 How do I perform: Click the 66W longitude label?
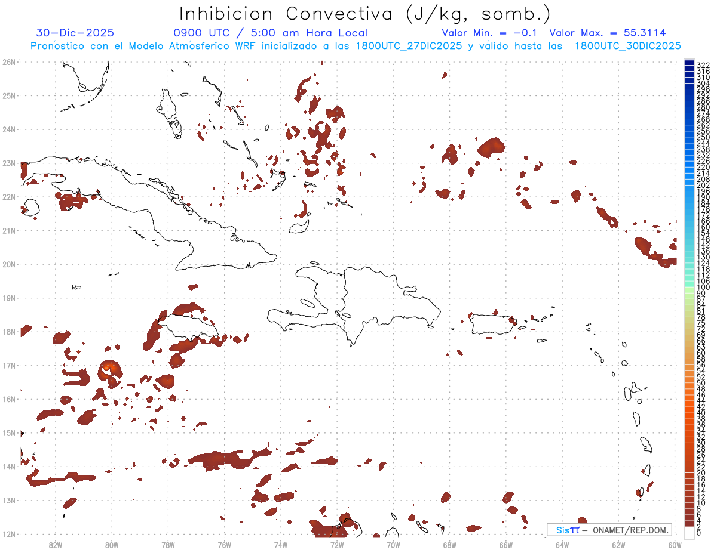coord(505,545)
